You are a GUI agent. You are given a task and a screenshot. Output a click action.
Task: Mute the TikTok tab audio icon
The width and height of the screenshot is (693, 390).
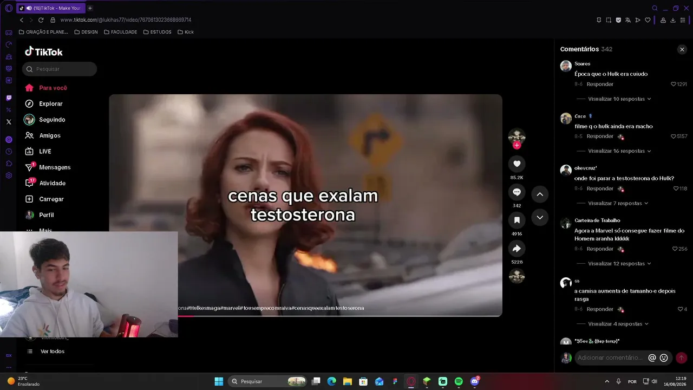[29, 8]
